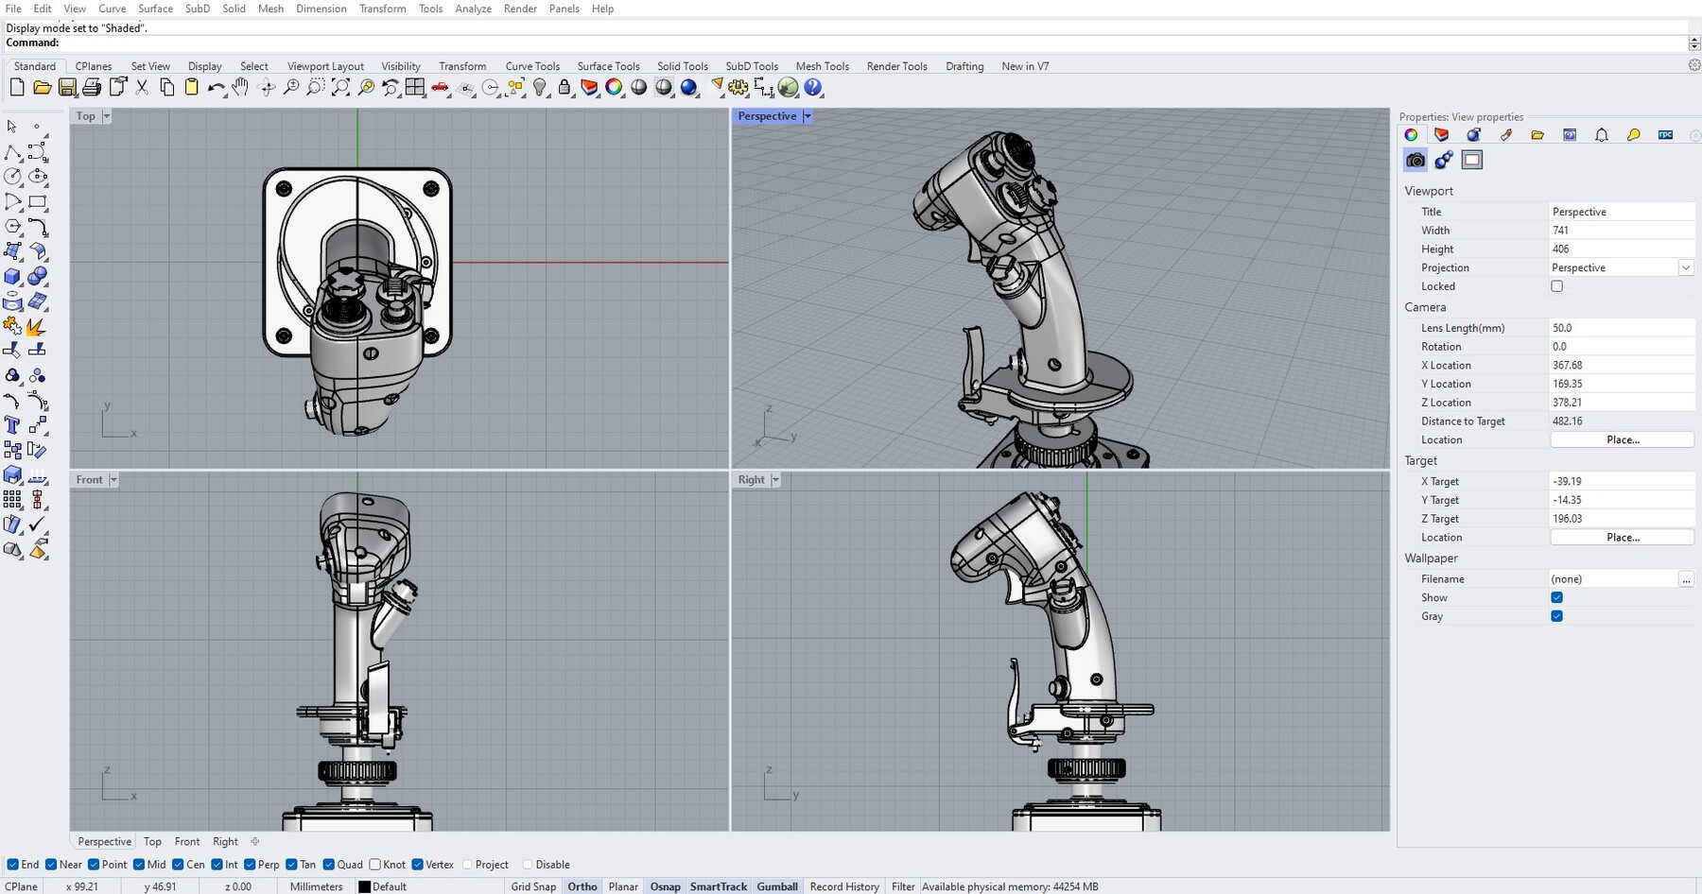The image size is (1702, 894).
Task: Open the SubD menu
Action: (x=197, y=9)
